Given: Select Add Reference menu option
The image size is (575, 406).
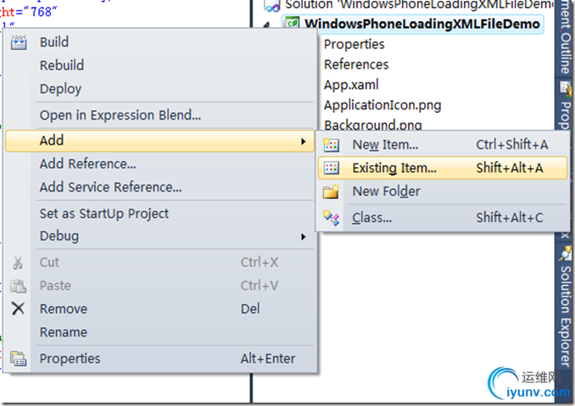Looking at the screenshot, I should click(87, 164).
